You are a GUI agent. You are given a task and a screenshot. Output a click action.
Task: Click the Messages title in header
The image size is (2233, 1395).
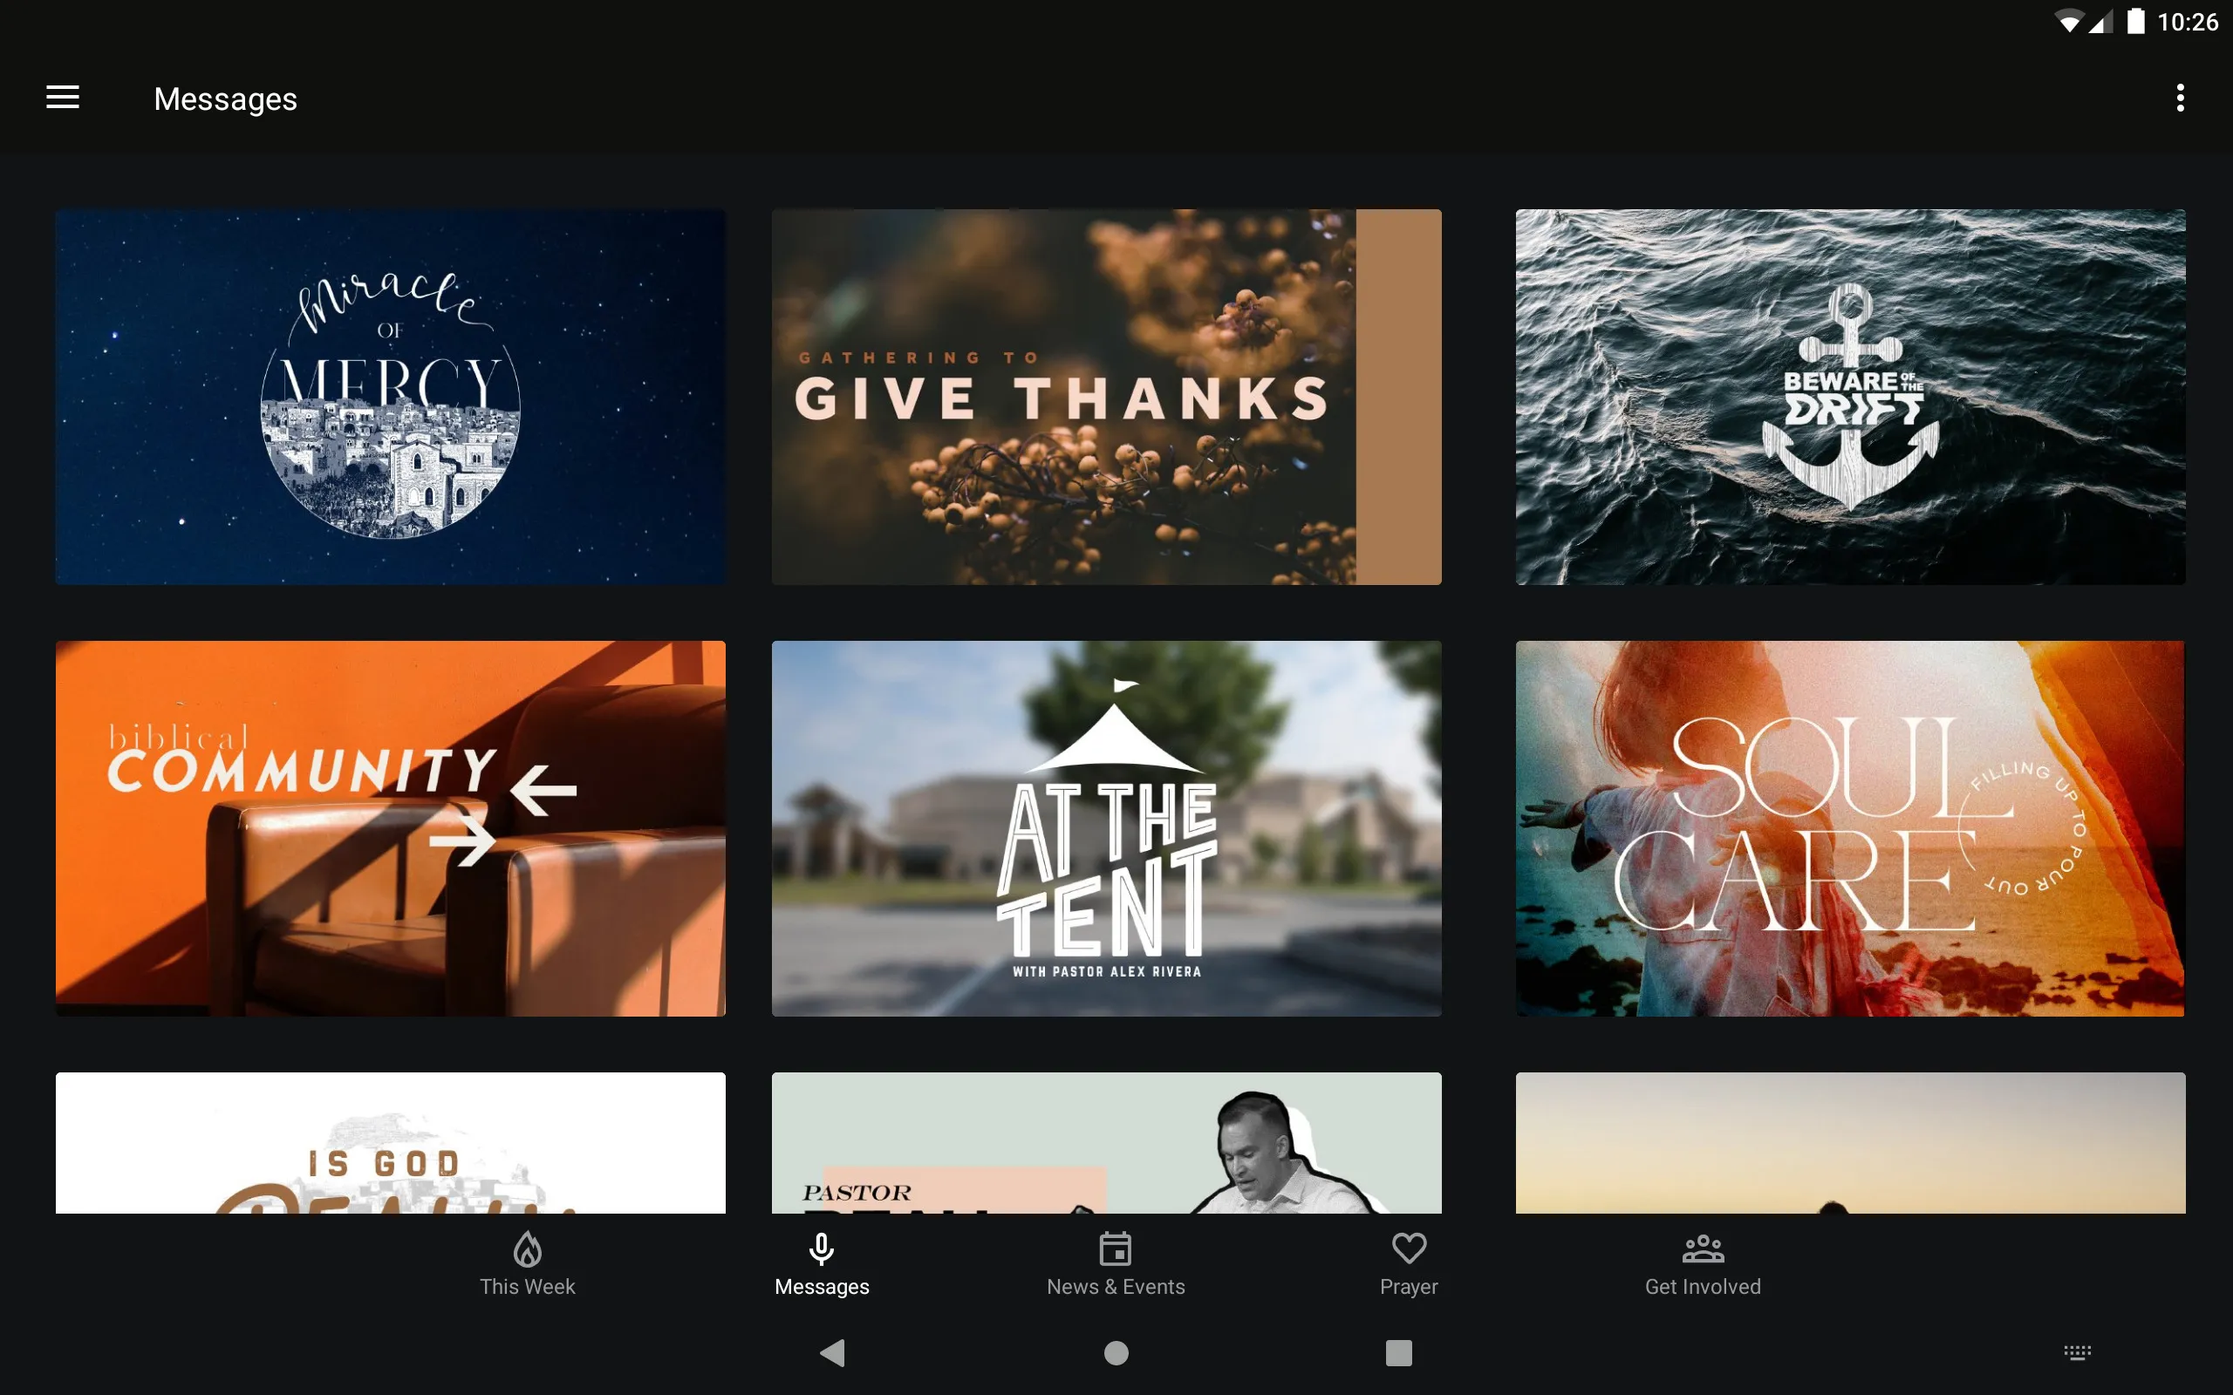(x=225, y=99)
